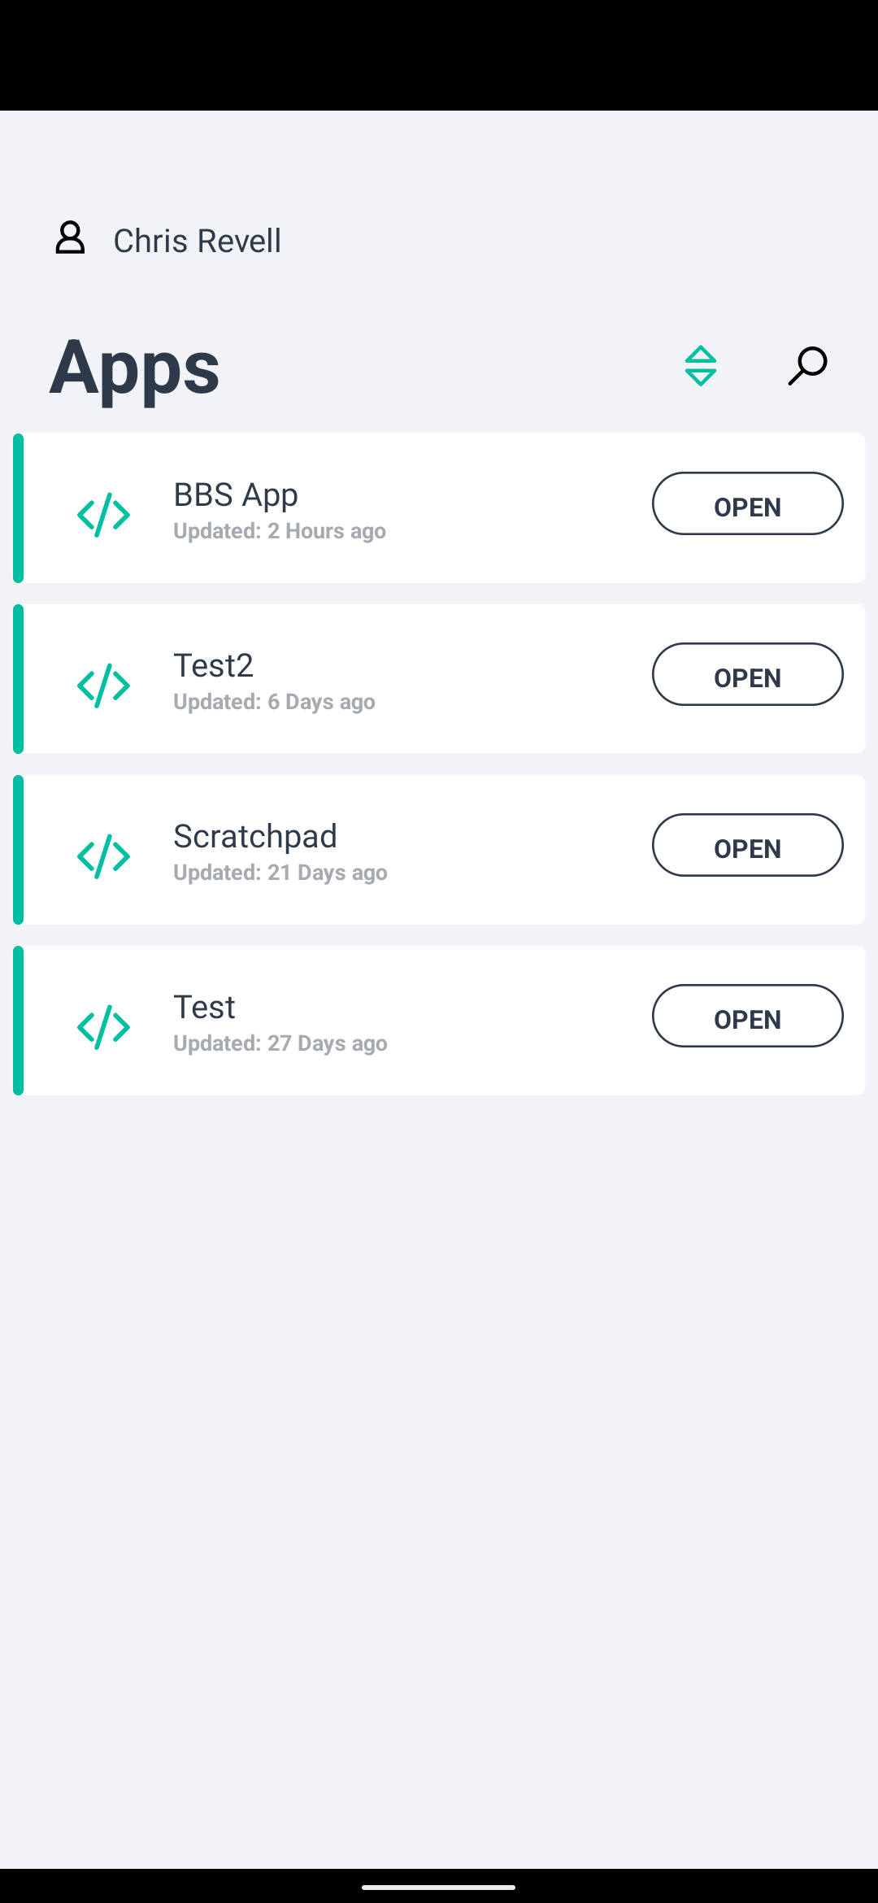
Task: Select the Test2 title text
Action: point(214,665)
